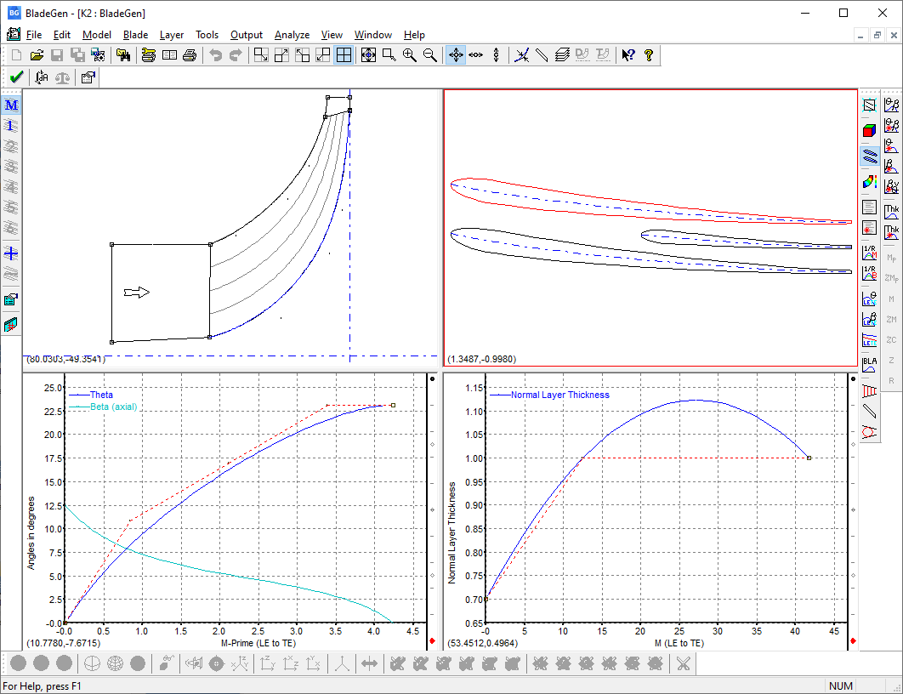Click the Theta curve end control point
The image size is (903, 694).
[393, 406]
